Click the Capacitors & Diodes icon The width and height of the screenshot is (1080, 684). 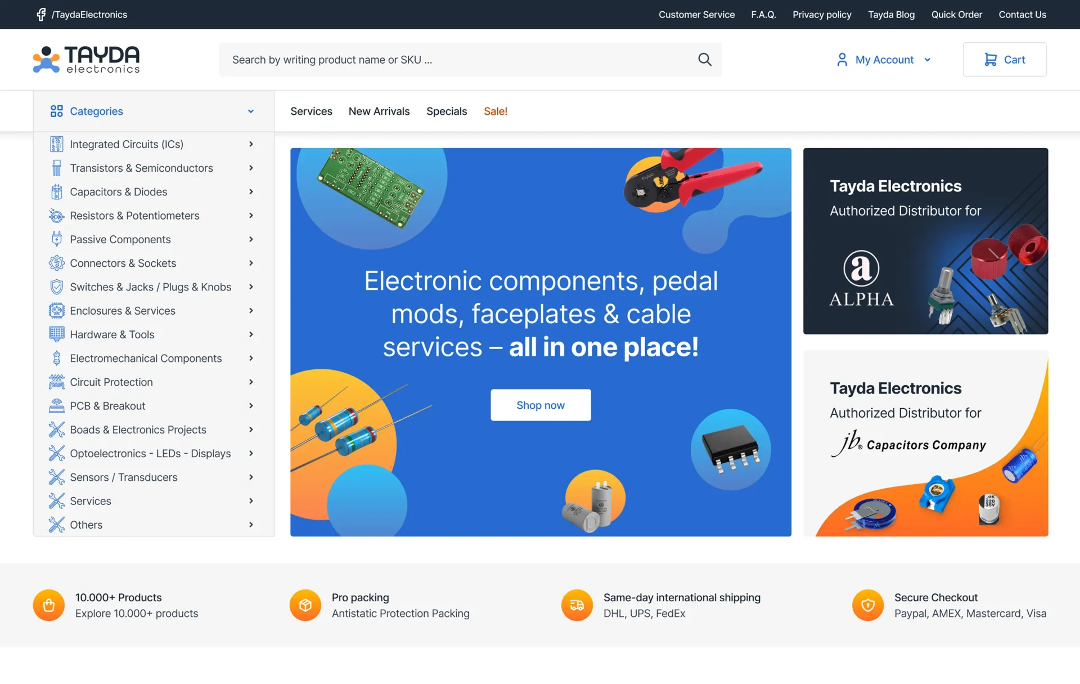[57, 192]
